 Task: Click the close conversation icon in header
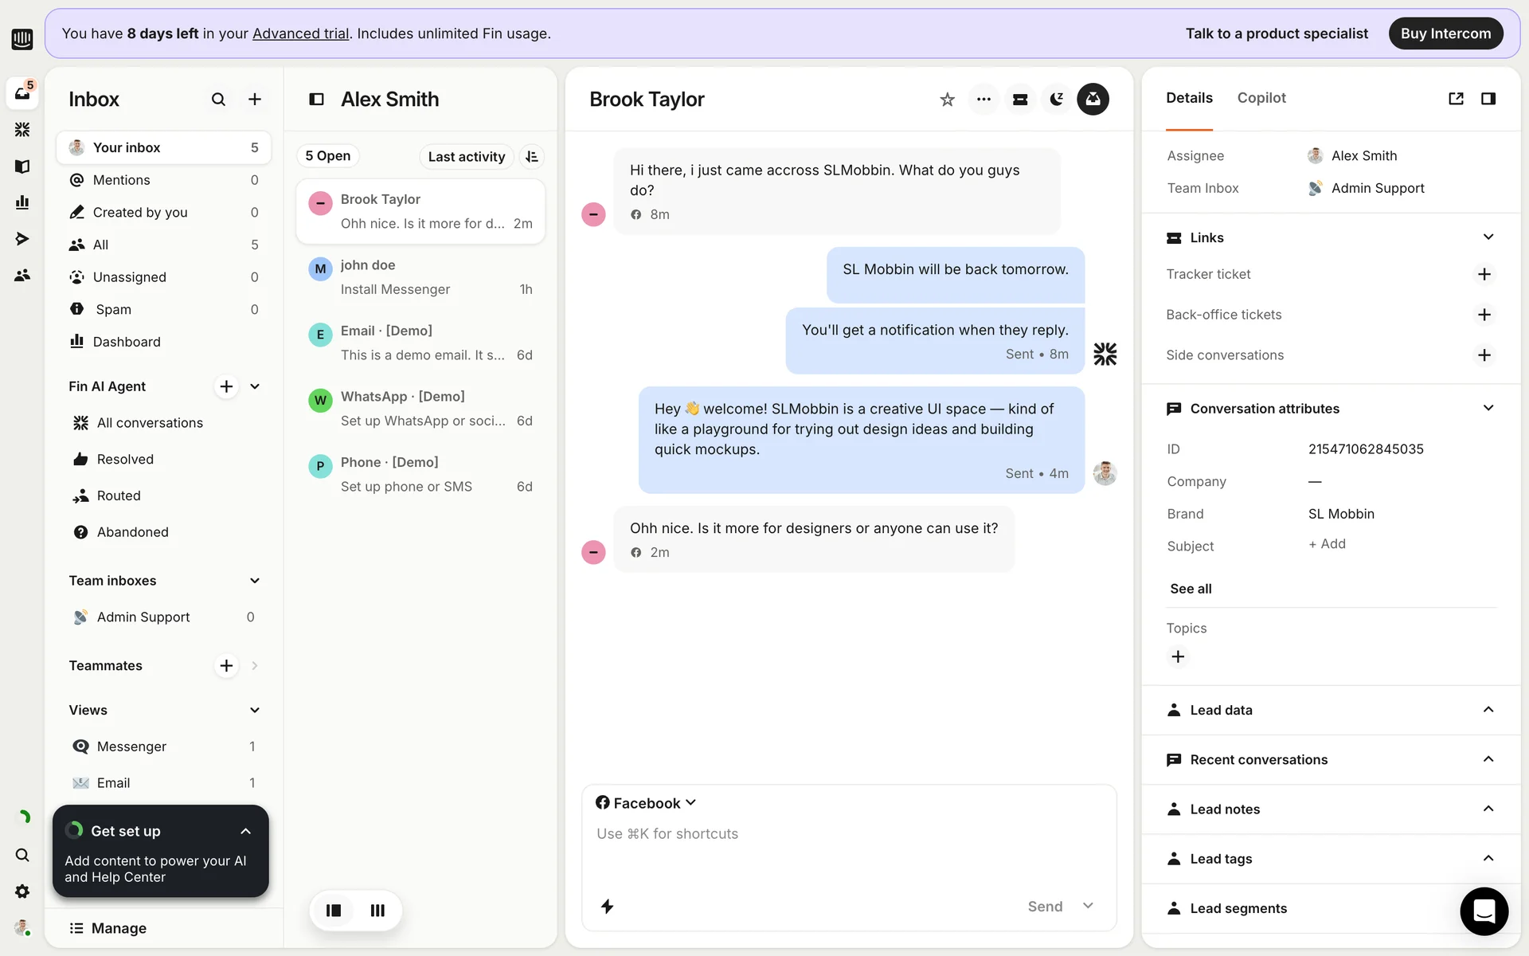pos(1093,100)
